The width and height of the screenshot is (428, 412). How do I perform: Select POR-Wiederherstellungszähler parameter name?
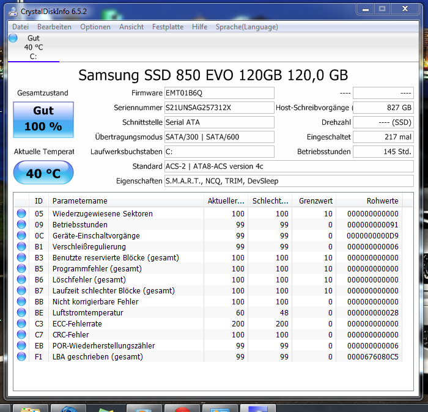104,346
